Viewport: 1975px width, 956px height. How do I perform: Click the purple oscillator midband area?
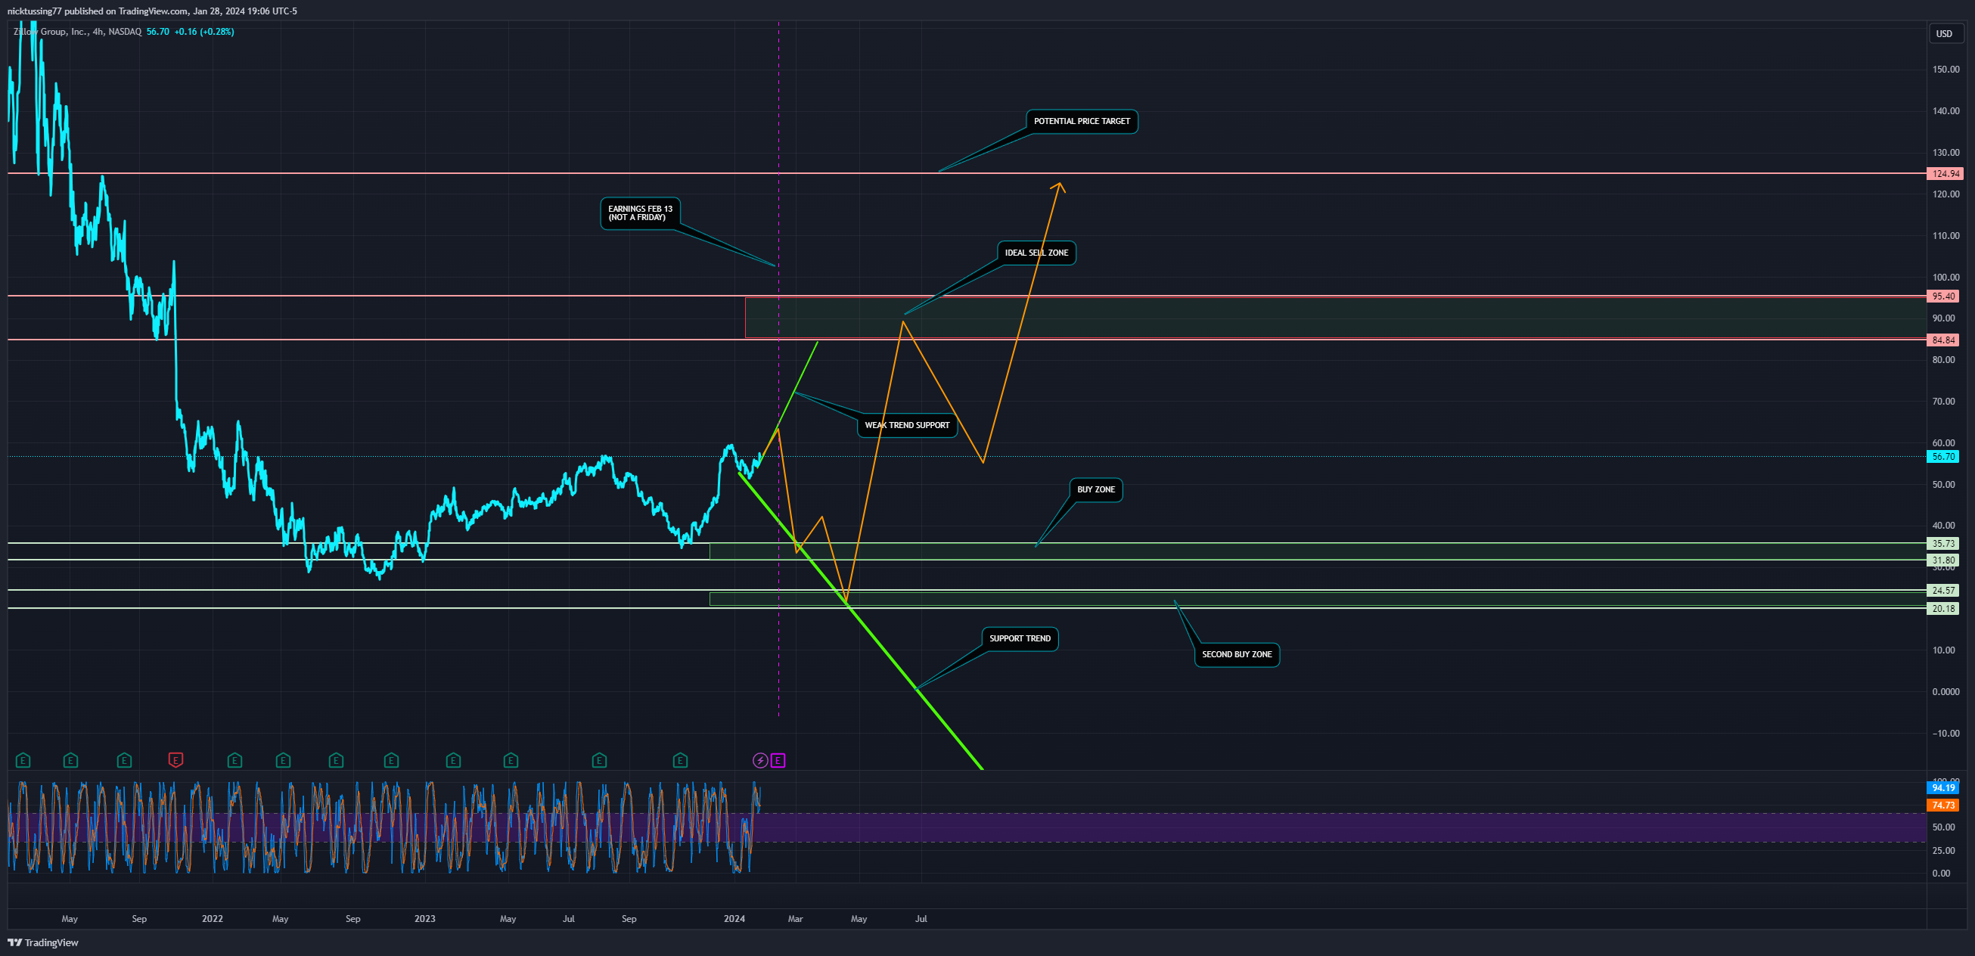966,828
